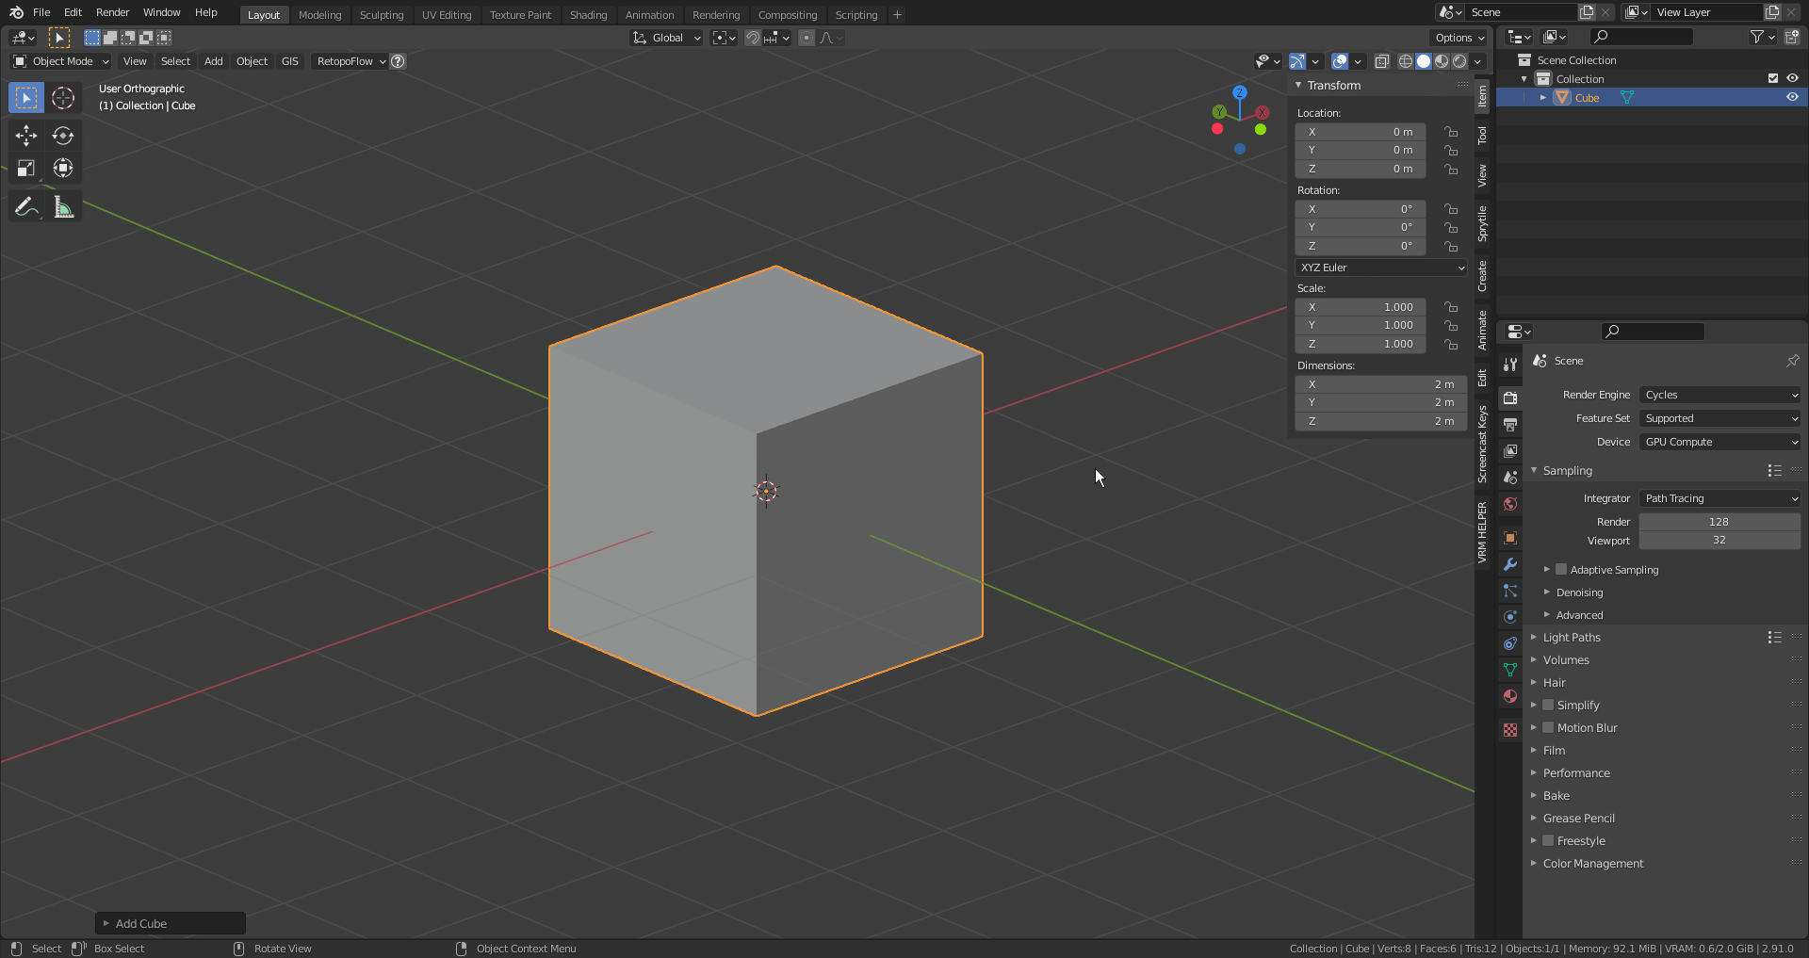Select the Measure ruler tool
1809x958 pixels.
tap(63, 206)
